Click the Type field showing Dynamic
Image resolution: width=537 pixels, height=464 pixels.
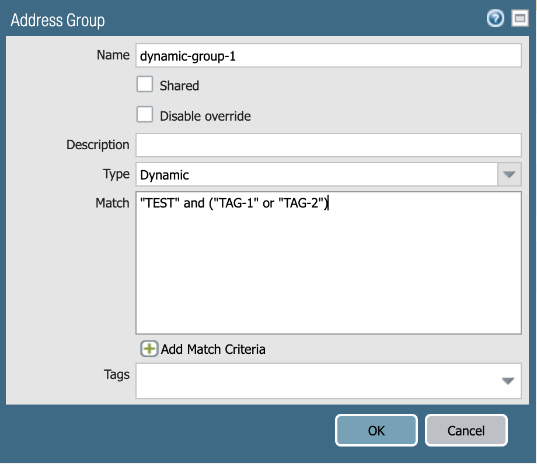(317, 174)
